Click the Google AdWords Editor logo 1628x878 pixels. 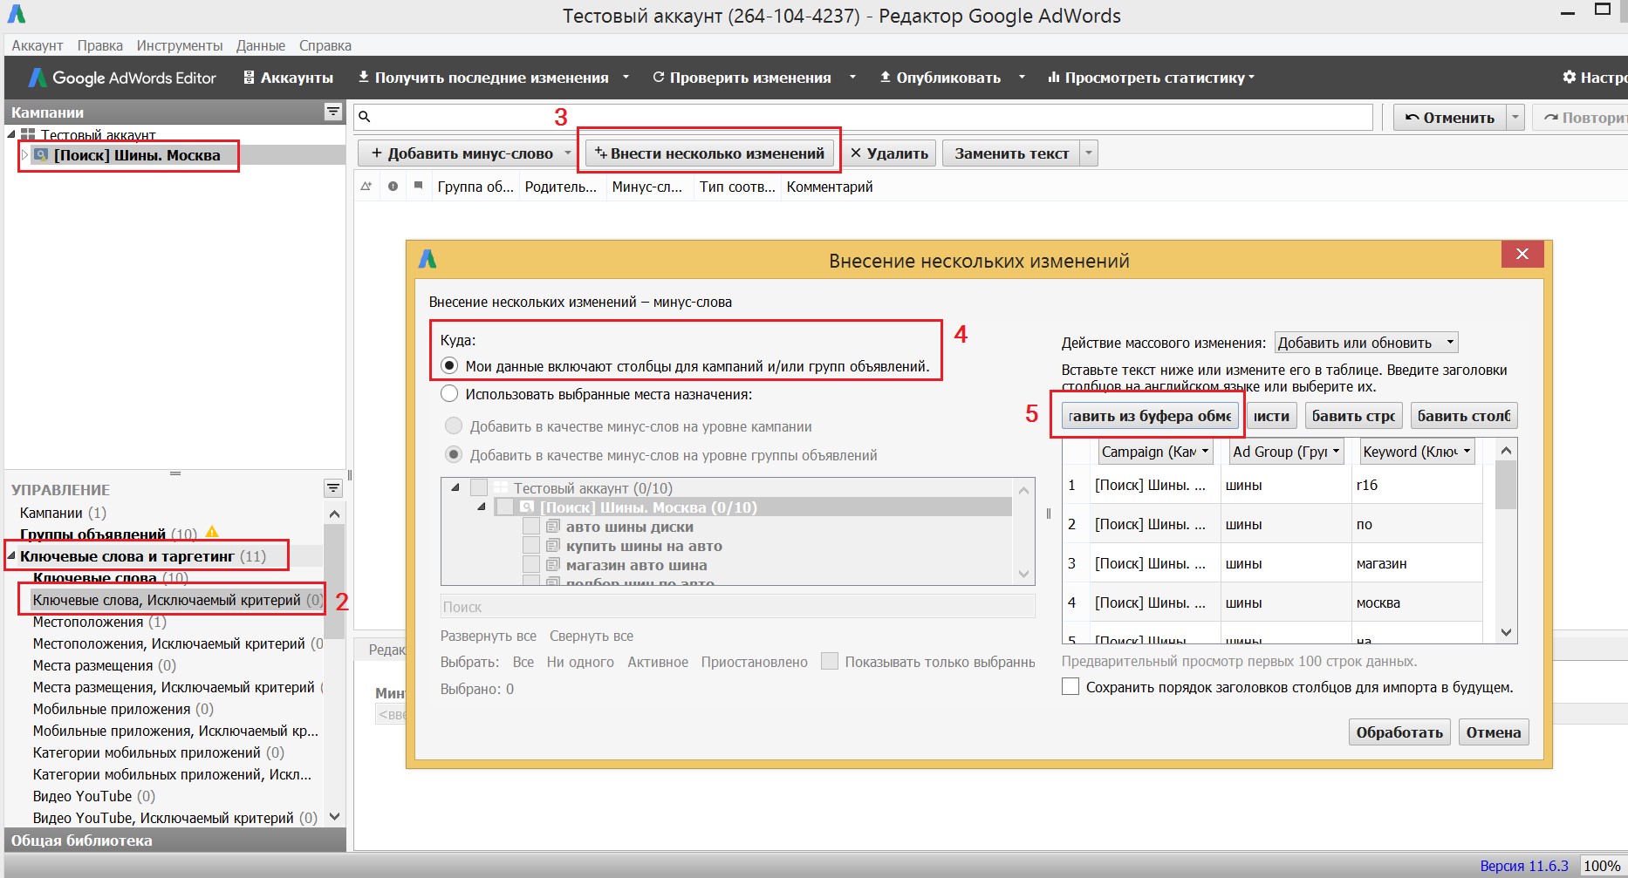[x=122, y=78]
